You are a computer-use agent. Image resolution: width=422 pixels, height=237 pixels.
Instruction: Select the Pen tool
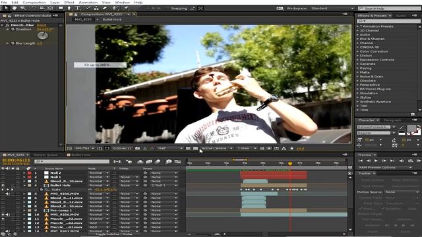69,9
